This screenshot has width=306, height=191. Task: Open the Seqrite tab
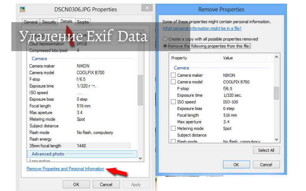coord(83,22)
